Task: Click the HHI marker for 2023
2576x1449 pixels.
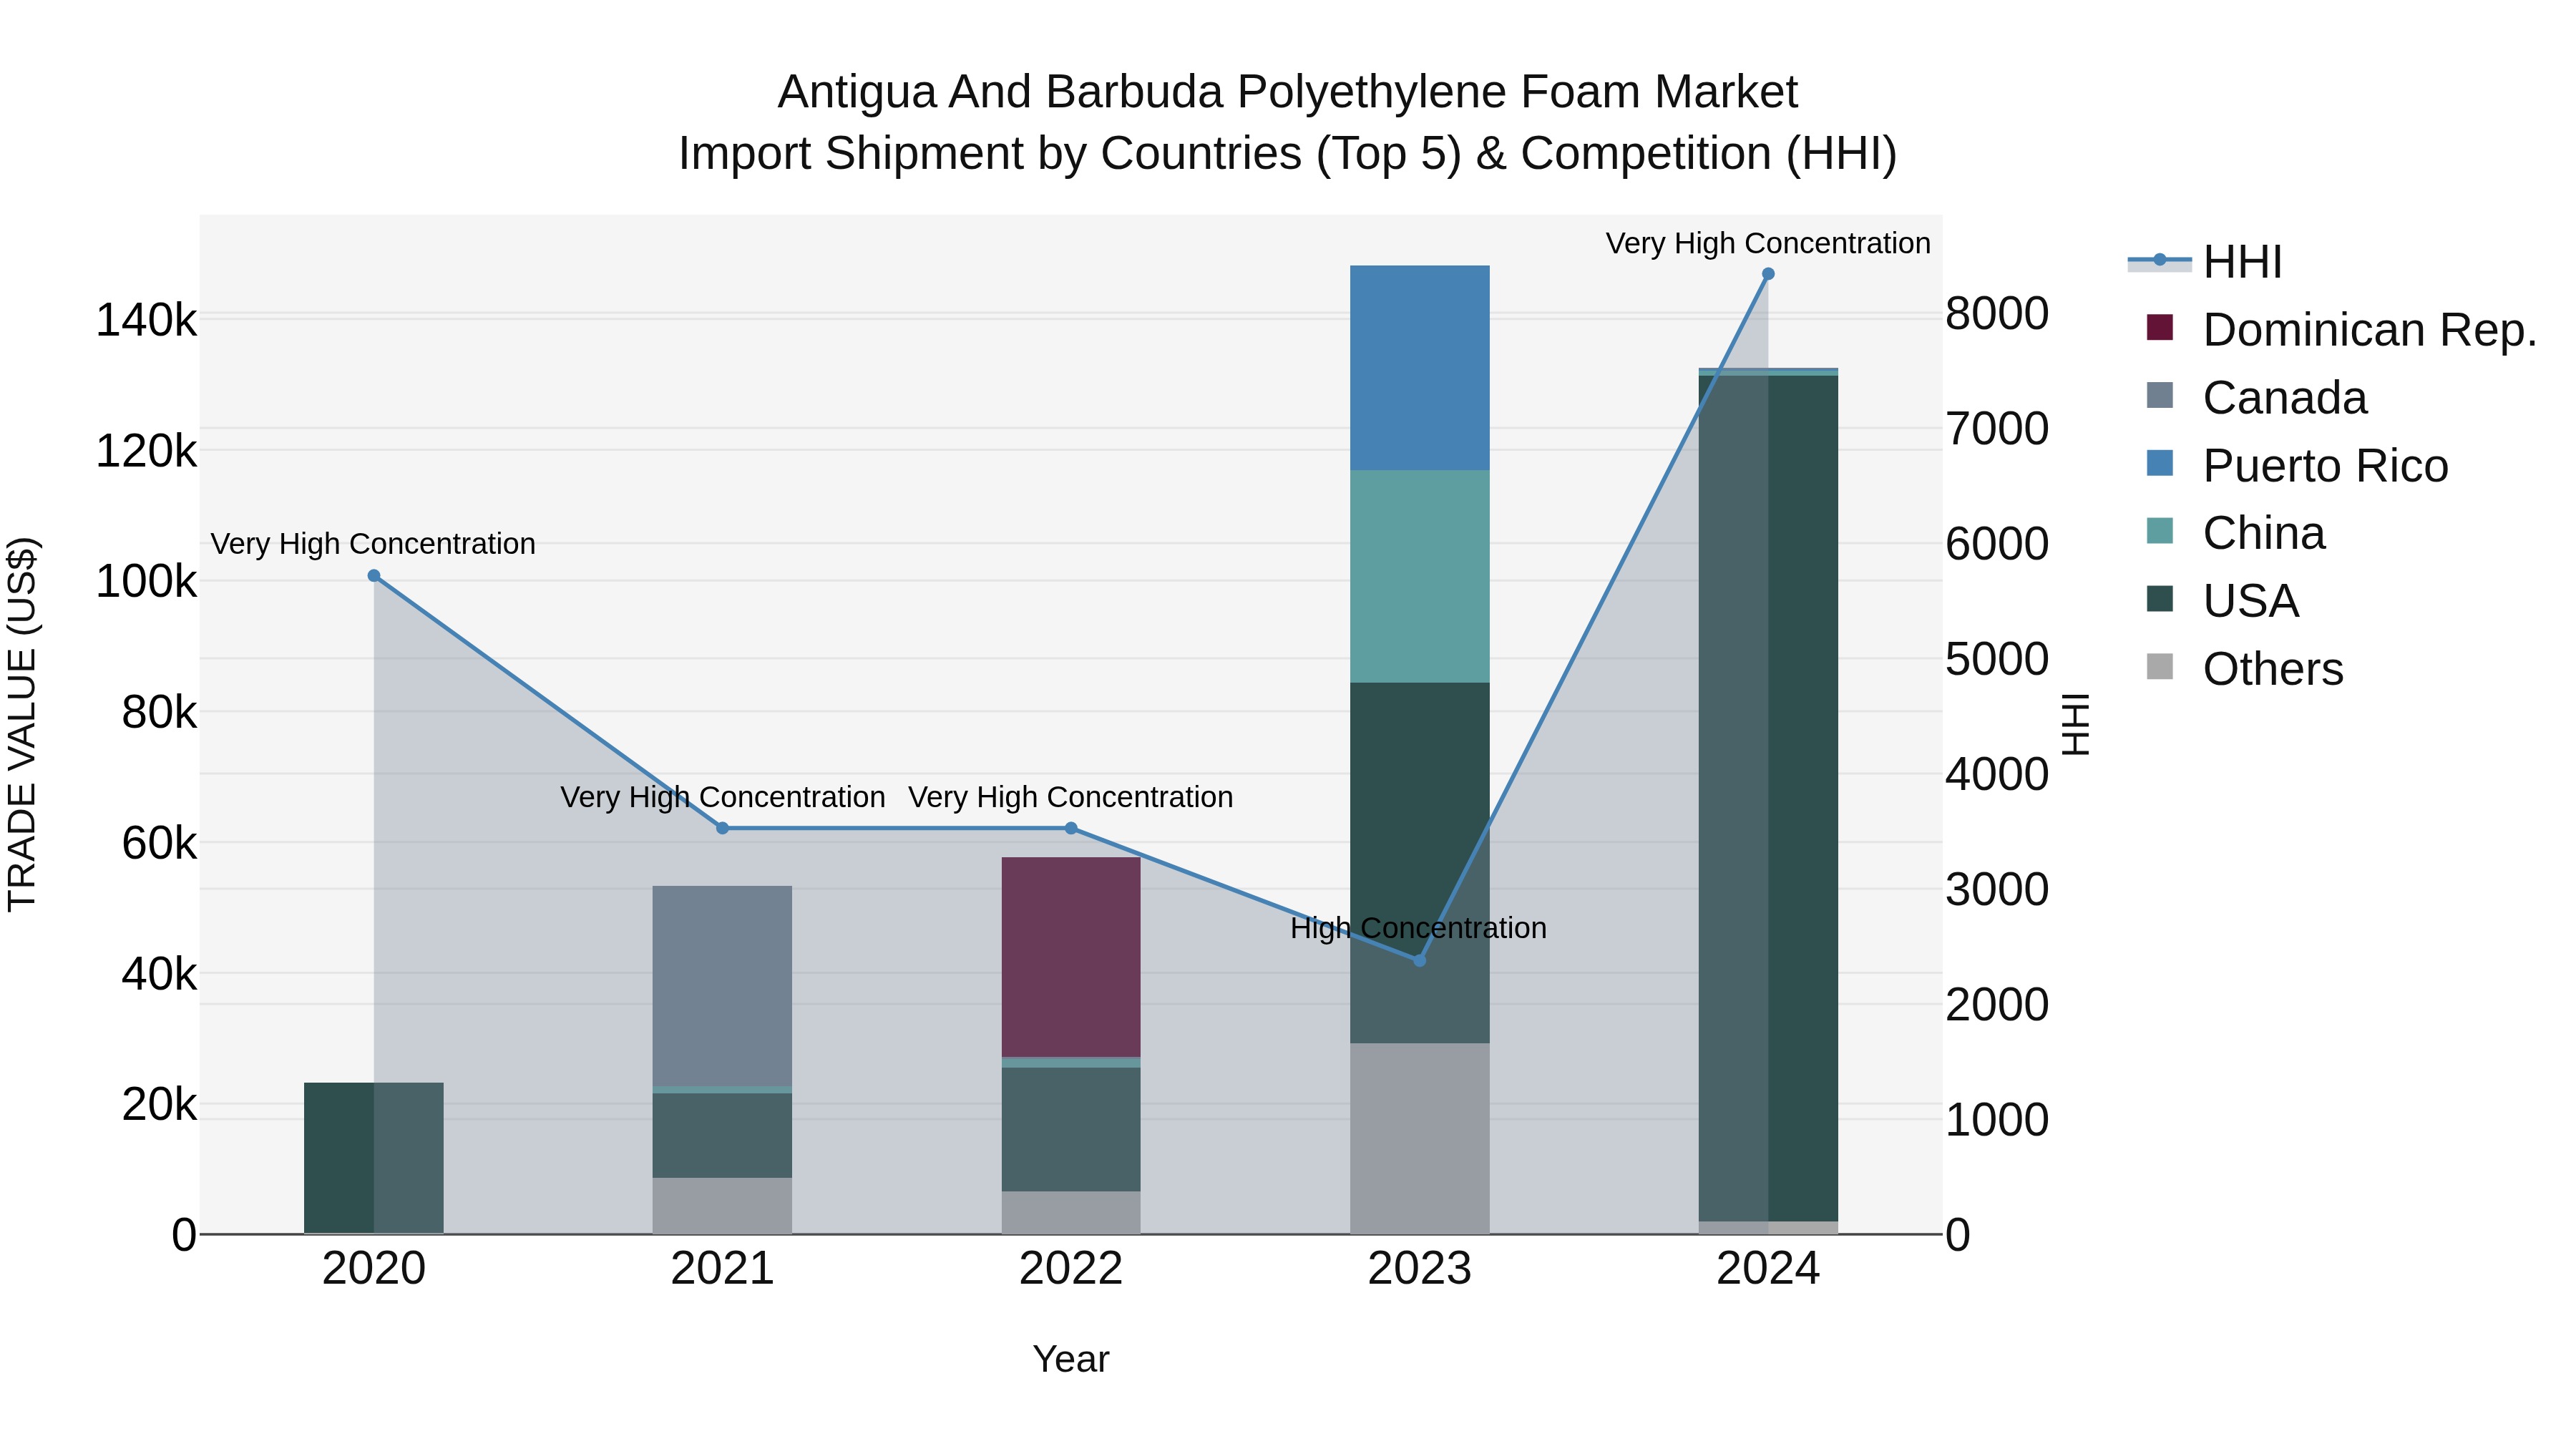Action: point(1419,960)
